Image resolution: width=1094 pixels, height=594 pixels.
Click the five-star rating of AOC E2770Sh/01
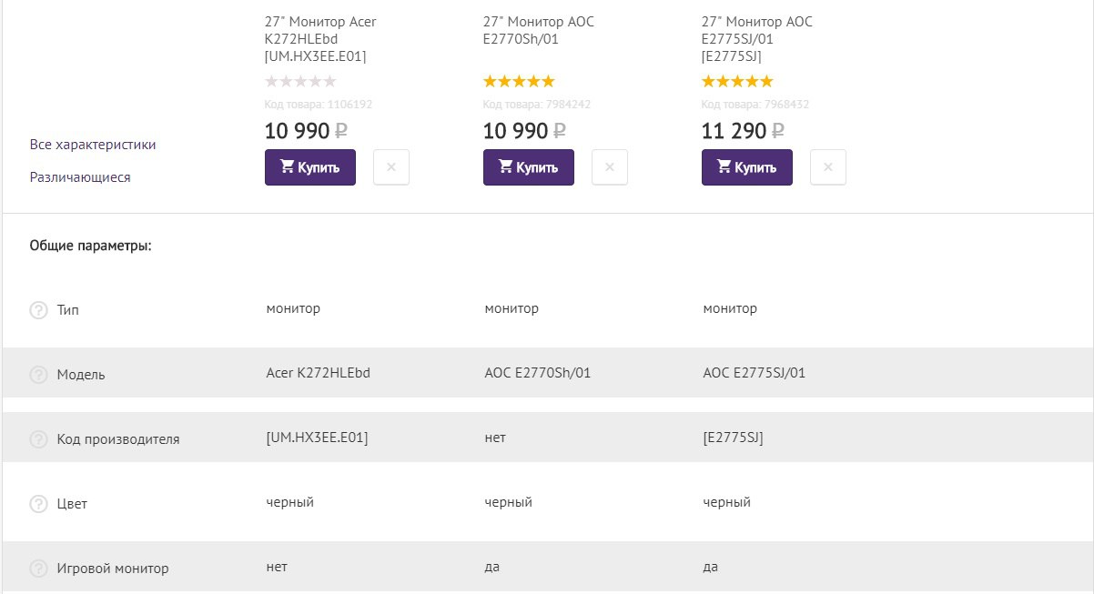pos(519,81)
